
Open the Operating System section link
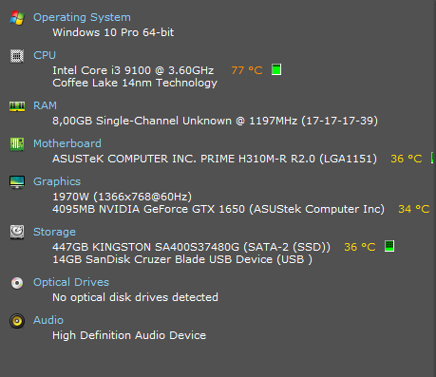click(82, 17)
